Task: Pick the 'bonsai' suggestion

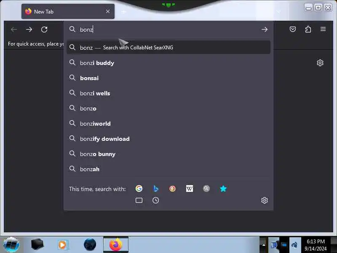Action: pyautogui.click(x=168, y=78)
